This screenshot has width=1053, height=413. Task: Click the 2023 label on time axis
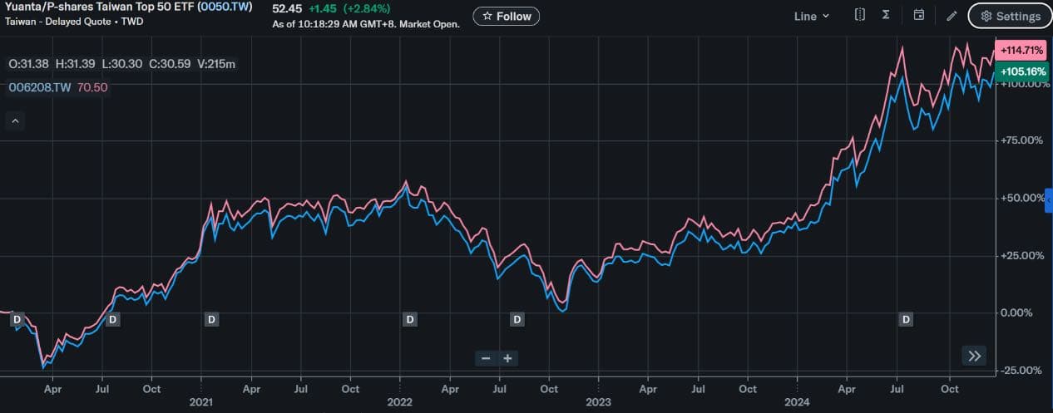(x=599, y=401)
